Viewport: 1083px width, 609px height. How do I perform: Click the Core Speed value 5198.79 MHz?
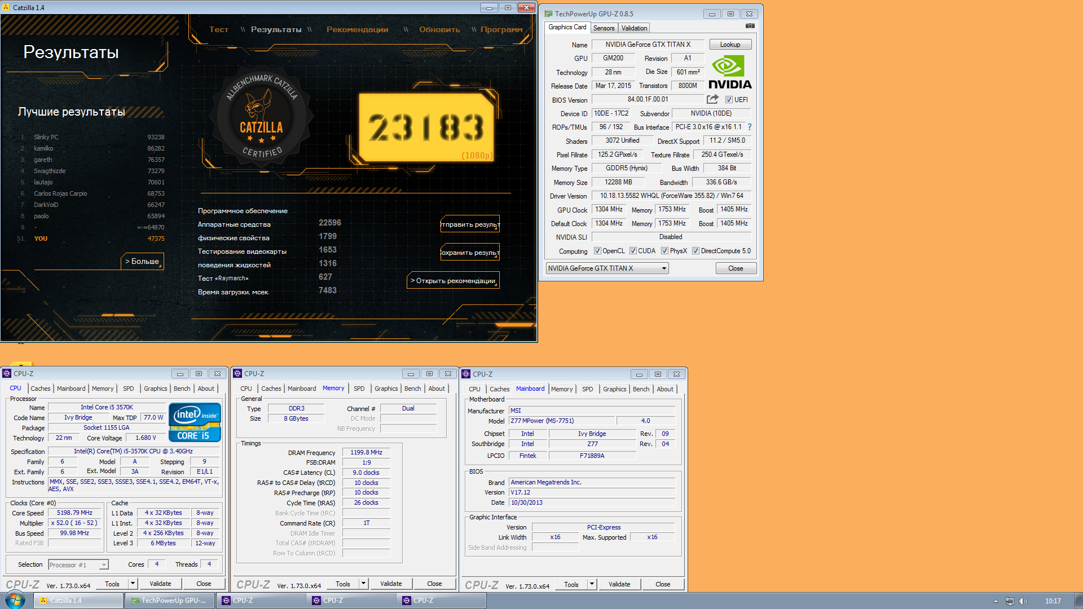coord(74,513)
